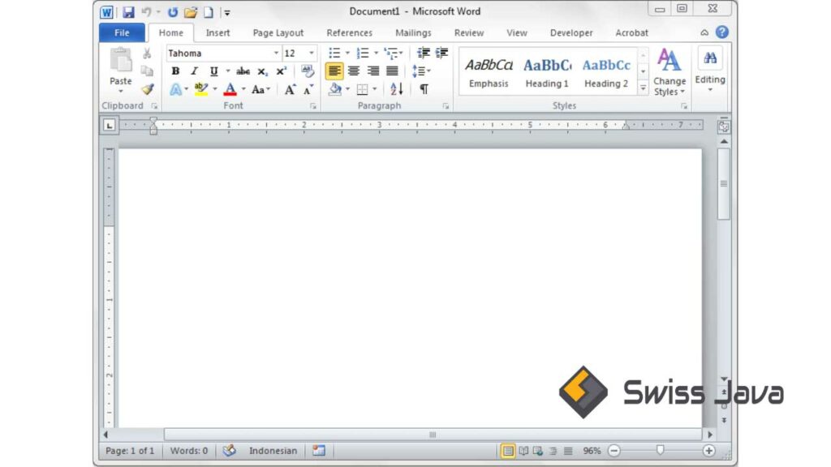Open the File menu
The image size is (831, 467).
click(121, 32)
